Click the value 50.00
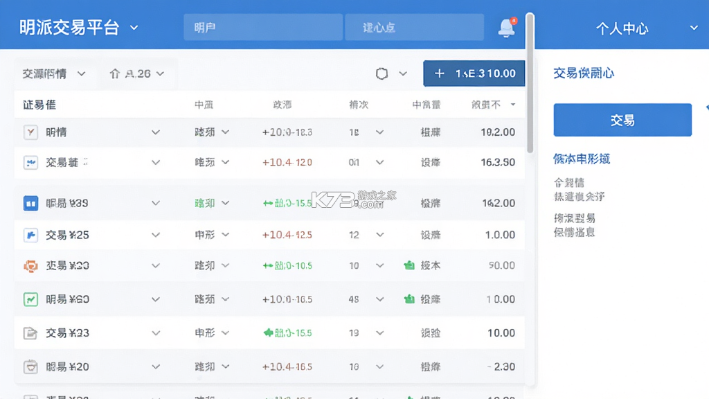Viewport: 709px width, 399px height. pos(501,265)
